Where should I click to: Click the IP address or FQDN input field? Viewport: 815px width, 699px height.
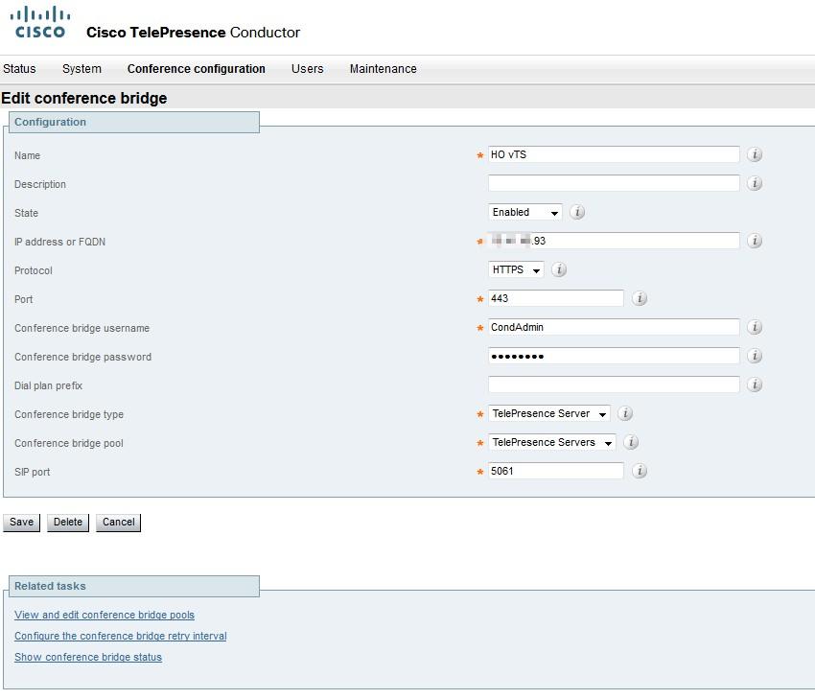(614, 241)
